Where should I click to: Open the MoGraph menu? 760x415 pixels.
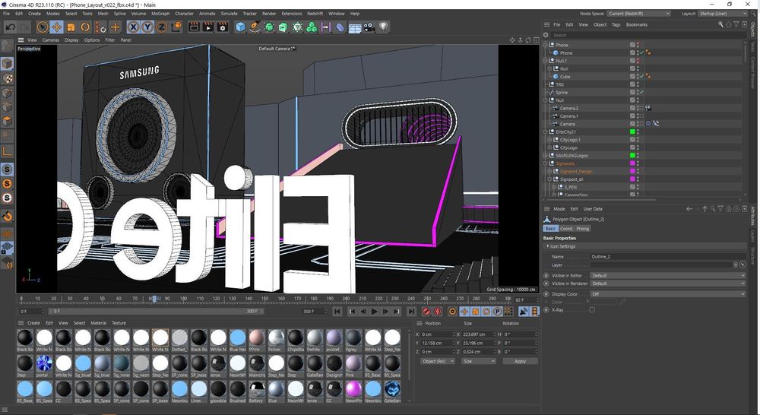[x=160, y=14]
